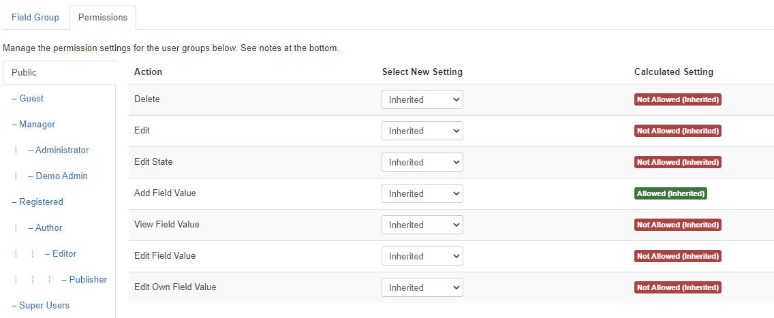Select the Public user group
774x318 pixels.
point(25,72)
